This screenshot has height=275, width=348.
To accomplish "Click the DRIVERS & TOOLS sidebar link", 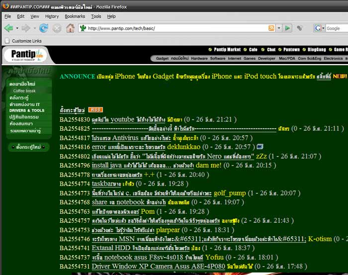I will [x=27, y=110].
